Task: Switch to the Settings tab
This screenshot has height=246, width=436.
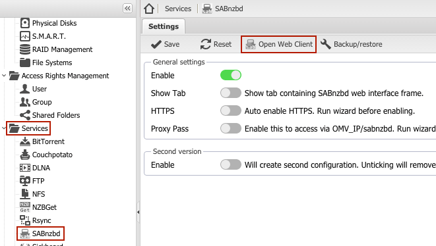Action: (x=164, y=26)
